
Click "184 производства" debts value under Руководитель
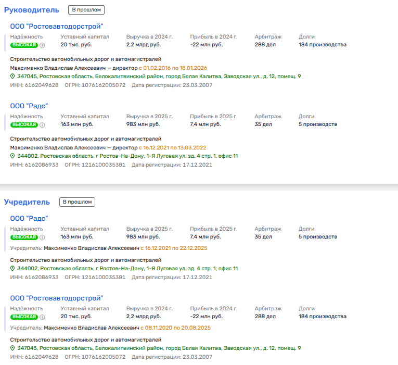coord(322,45)
